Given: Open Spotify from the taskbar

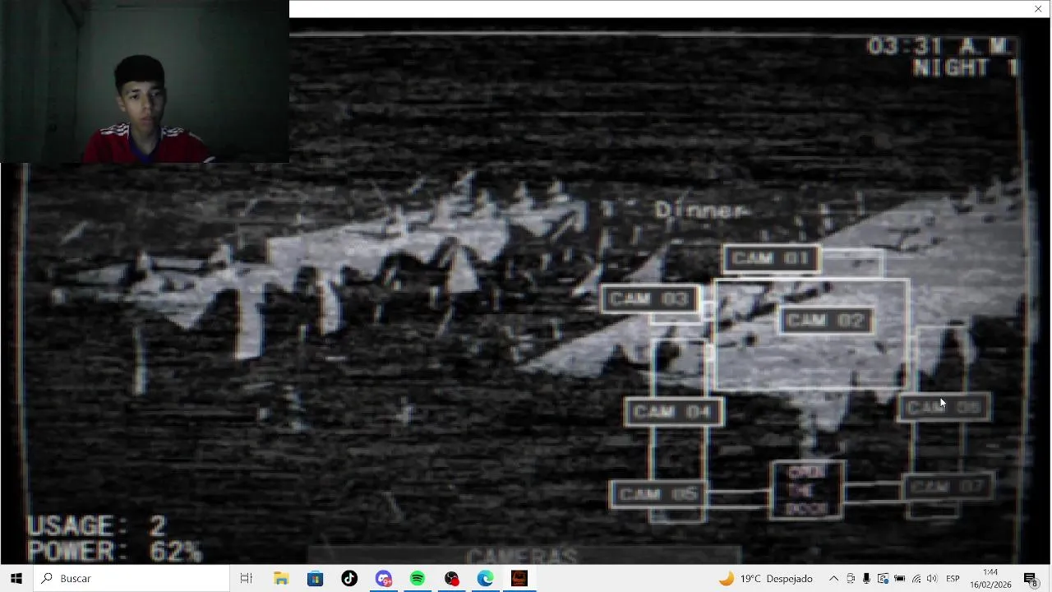Looking at the screenshot, I should pos(418,579).
